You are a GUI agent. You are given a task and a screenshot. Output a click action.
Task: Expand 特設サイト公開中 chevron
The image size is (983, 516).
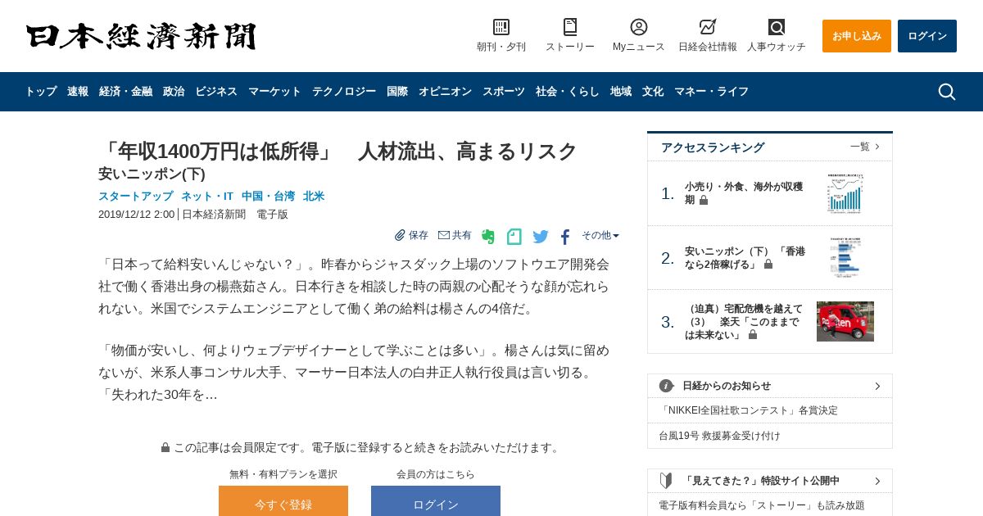(x=877, y=481)
